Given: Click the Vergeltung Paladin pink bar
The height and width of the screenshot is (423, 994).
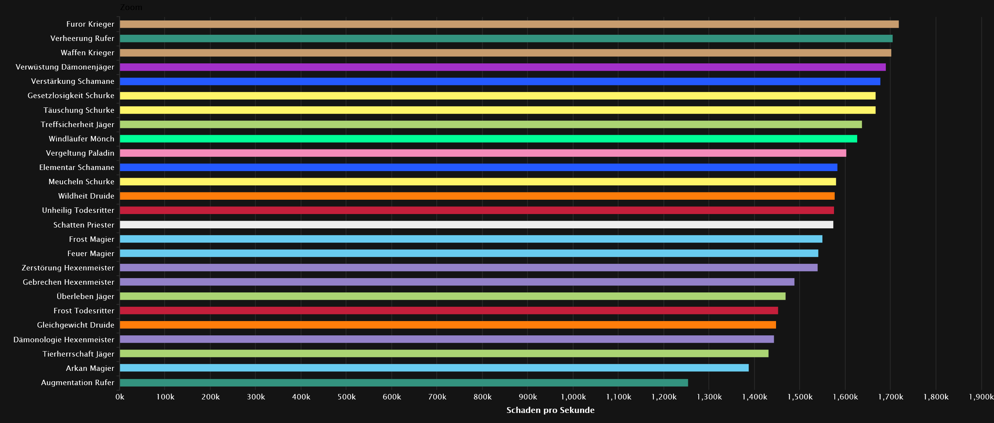Looking at the screenshot, I should 483,153.
